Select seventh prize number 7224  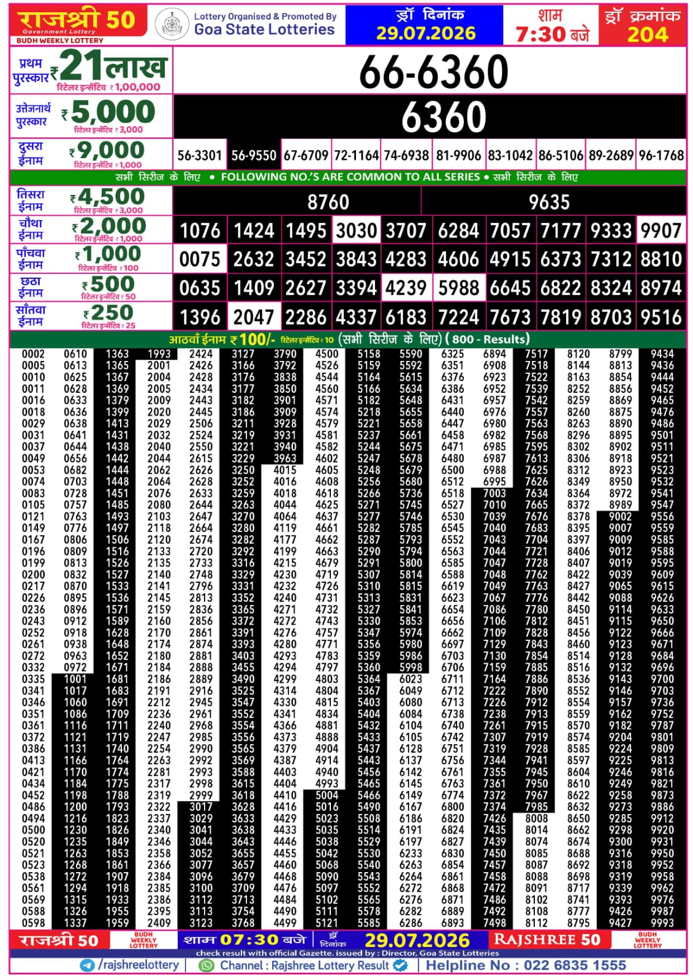point(458,317)
